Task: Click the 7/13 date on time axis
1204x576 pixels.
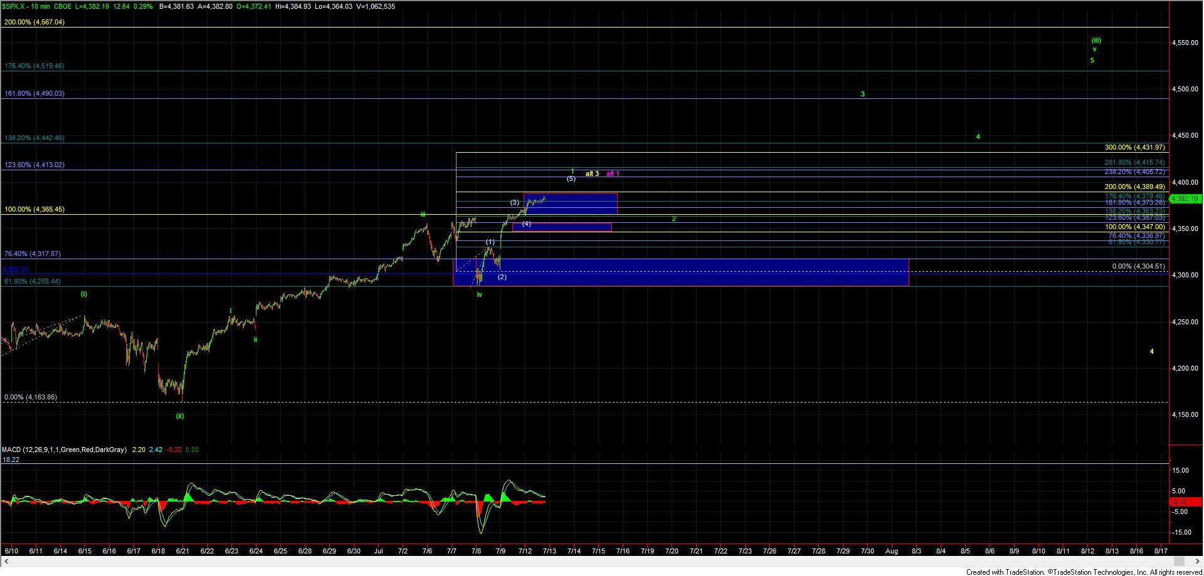Action: point(549,551)
